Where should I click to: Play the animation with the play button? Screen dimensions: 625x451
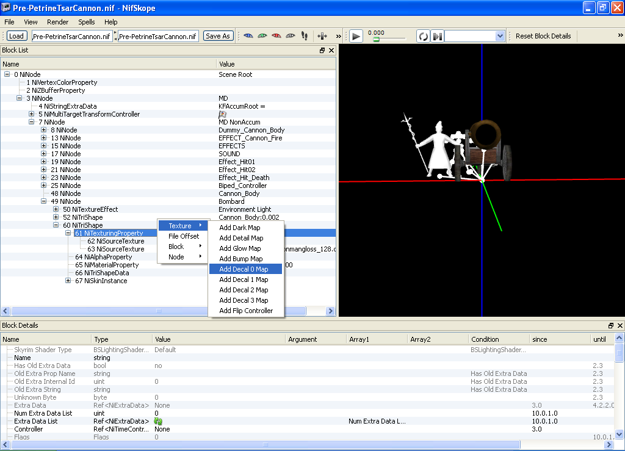[x=356, y=36]
